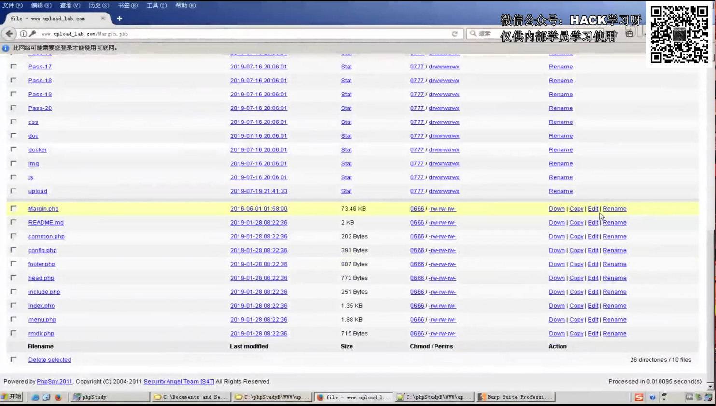
Task: Tick checkbox for Pass-20 row
Action: [14, 108]
